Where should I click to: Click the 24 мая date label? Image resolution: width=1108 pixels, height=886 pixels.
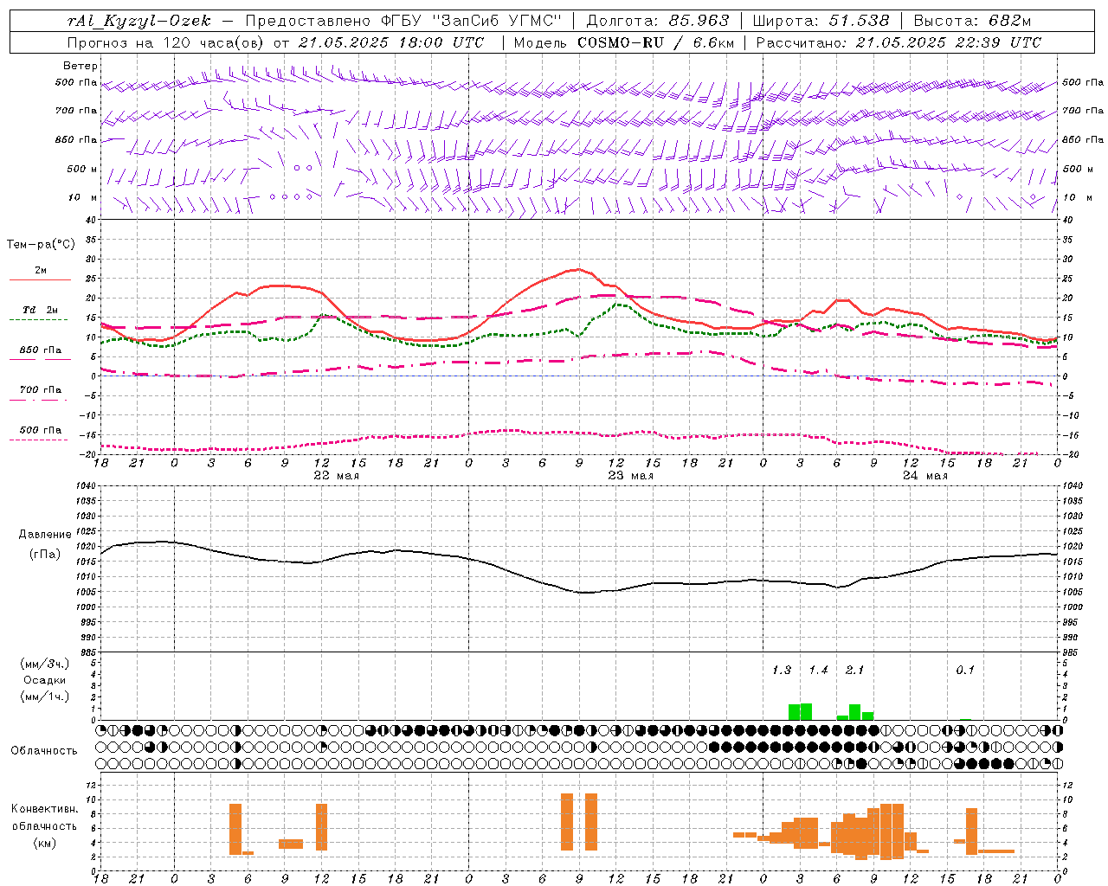point(925,476)
